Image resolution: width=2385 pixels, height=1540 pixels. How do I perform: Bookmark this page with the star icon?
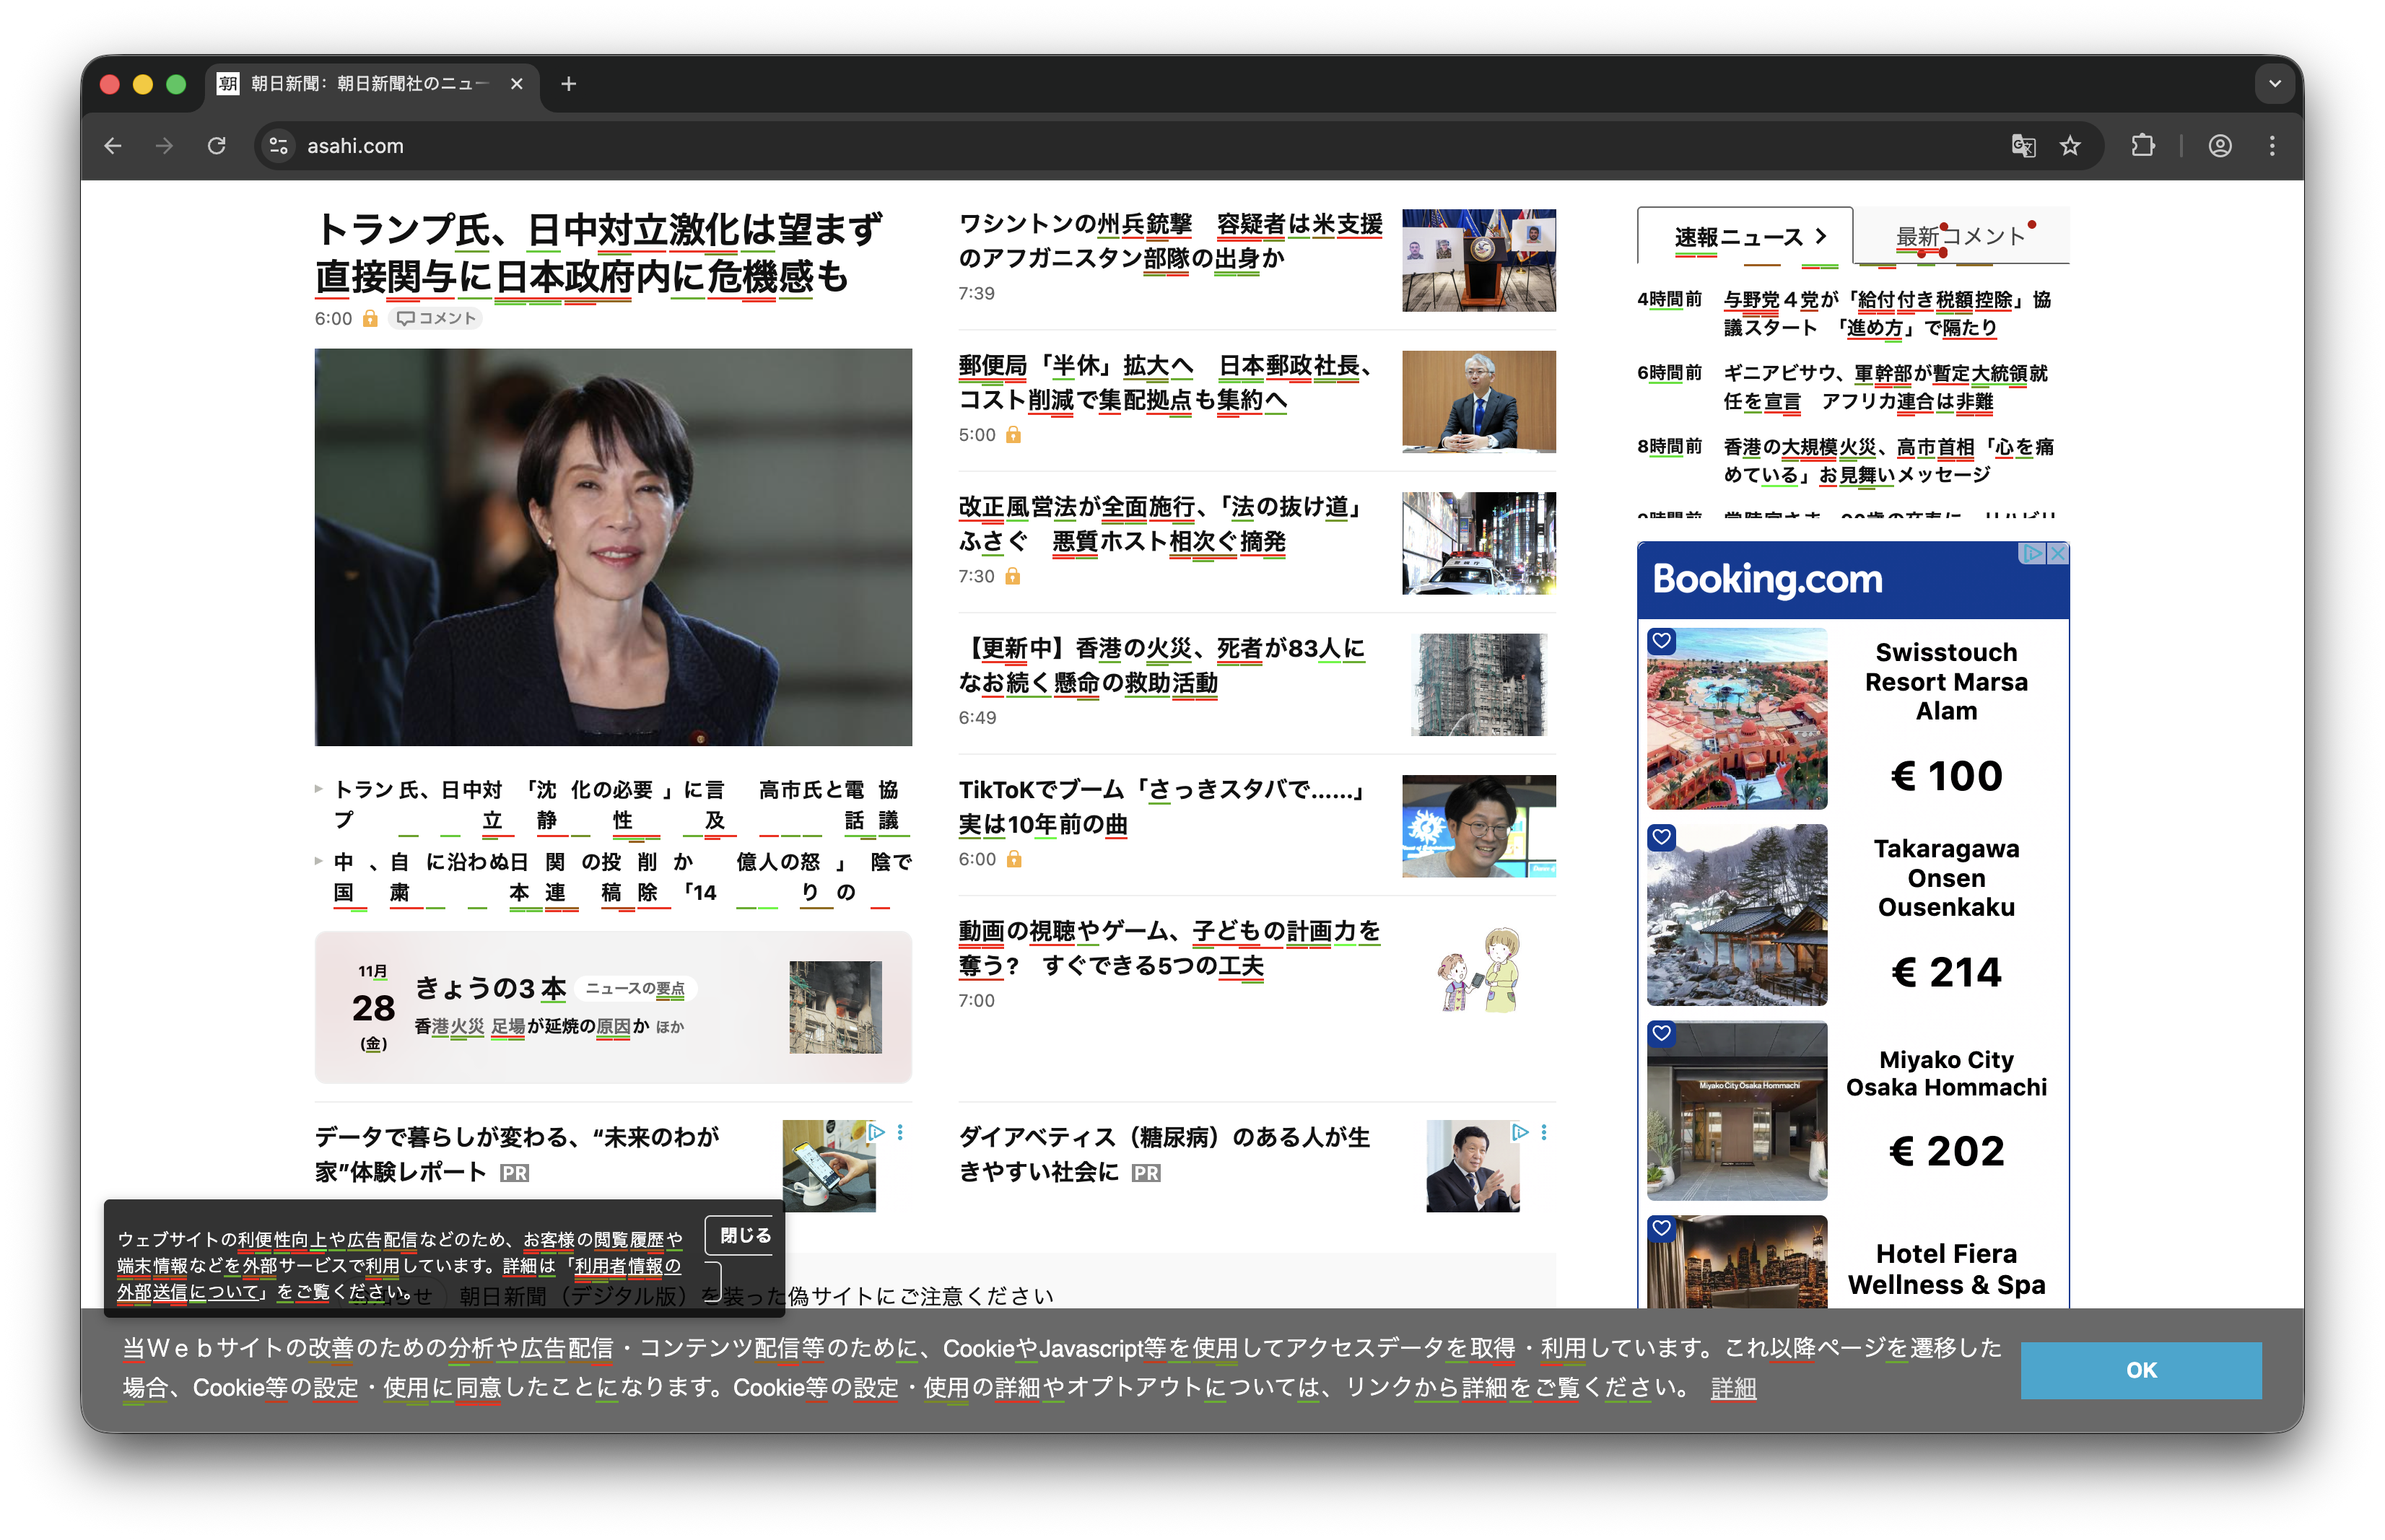tap(2070, 146)
